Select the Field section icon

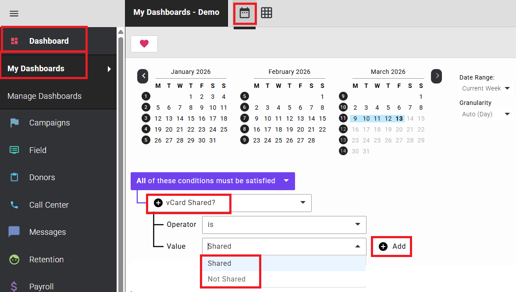pos(14,150)
